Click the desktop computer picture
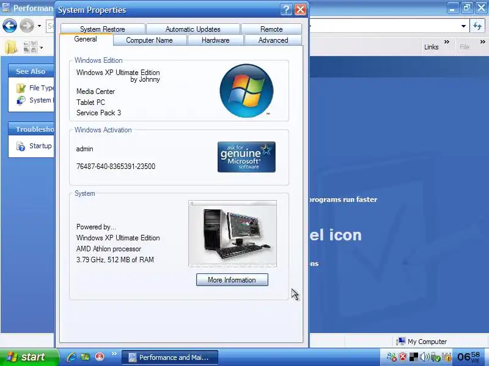This screenshot has width=489, height=366. [x=232, y=234]
